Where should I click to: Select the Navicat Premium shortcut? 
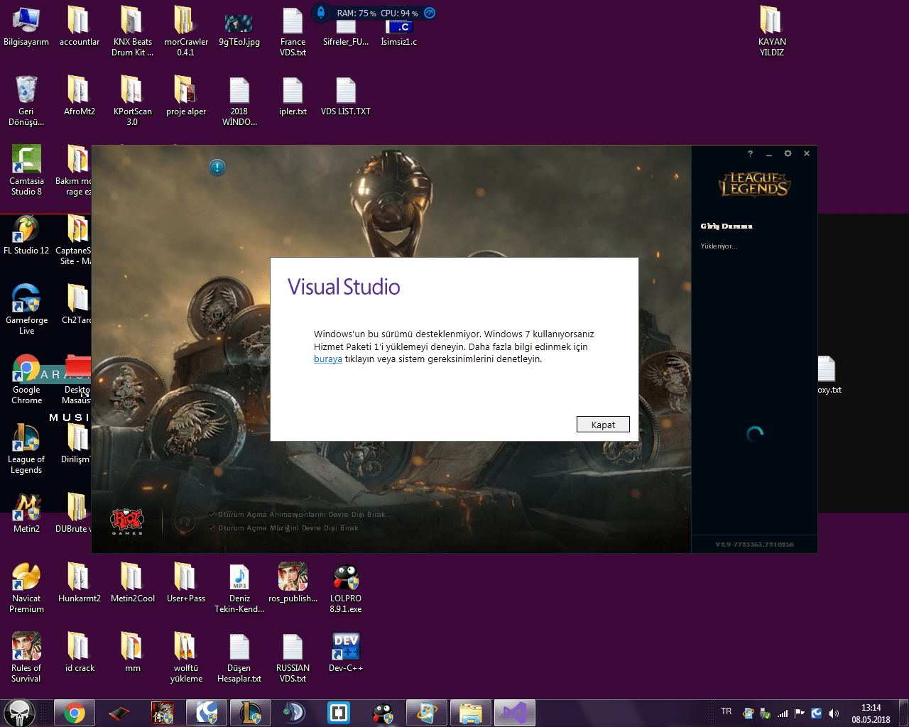coord(26,588)
